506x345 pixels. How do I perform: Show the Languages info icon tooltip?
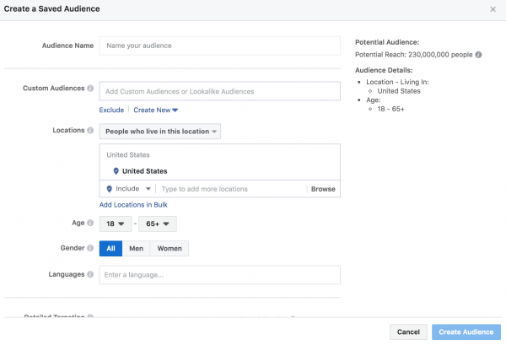coord(90,274)
